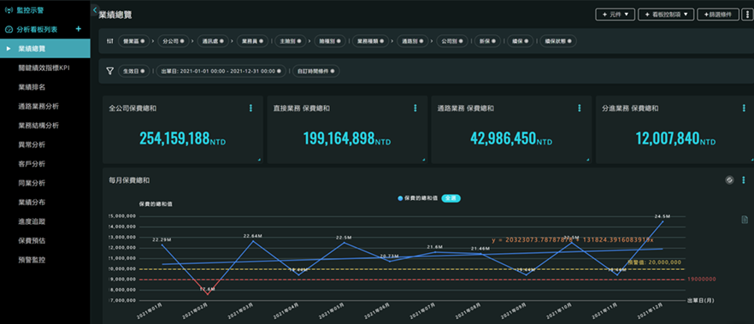The width and height of the screenshot is (754, 324).
Task: Click the 預警值: 20,000,000 threshold label
Action: point(655,262)
